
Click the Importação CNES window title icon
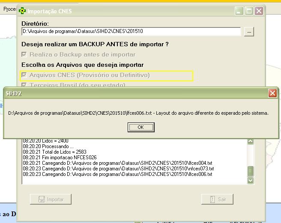(x=23, y=11)
